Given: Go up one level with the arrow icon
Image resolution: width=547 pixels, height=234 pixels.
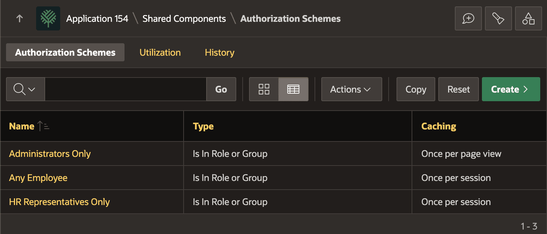Looking at the screenshot, I should (20, 18).
